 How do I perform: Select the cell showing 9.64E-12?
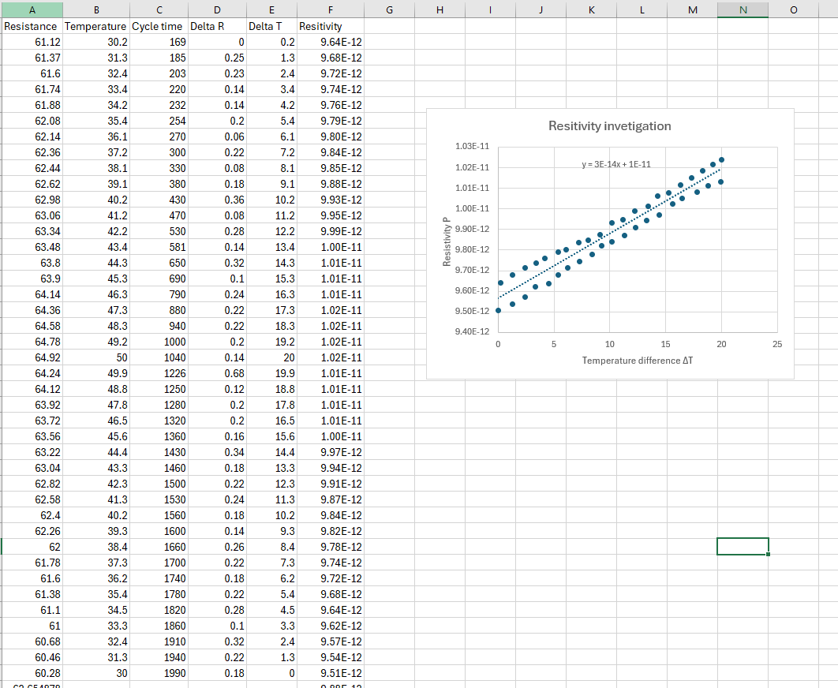[x=324, y=42]
